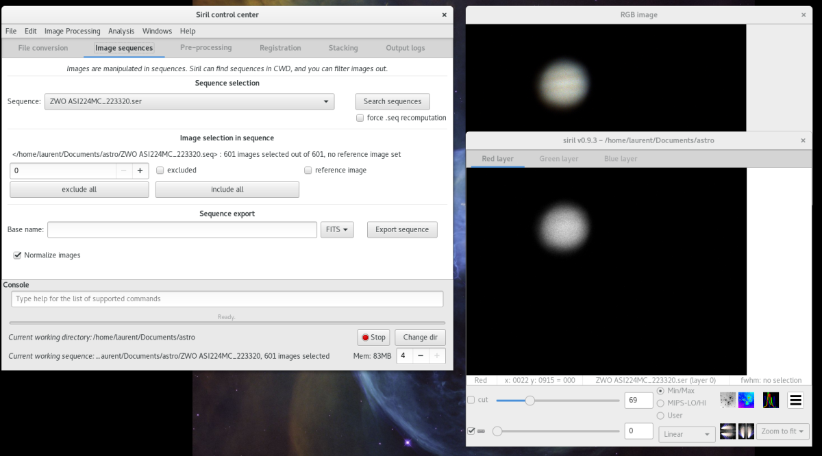Toggle negative view icon
Image resolution: width=822 pixels, height=456 pixels.
pos(728,400)
